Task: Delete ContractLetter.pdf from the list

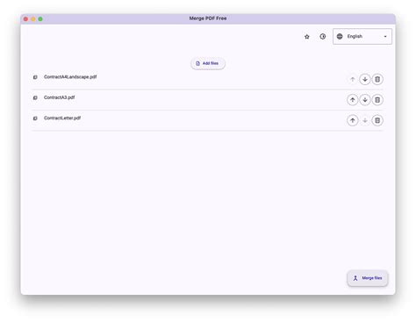Action: tap(377, 120)
